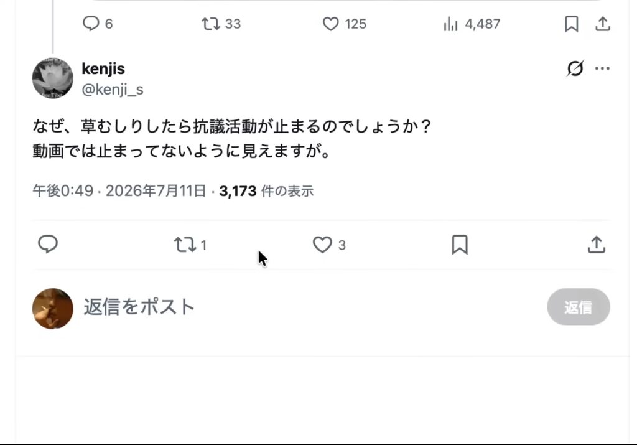Open the kenjis display name link
The height and width of the screenshot is (445, 637).
[103, 68]
